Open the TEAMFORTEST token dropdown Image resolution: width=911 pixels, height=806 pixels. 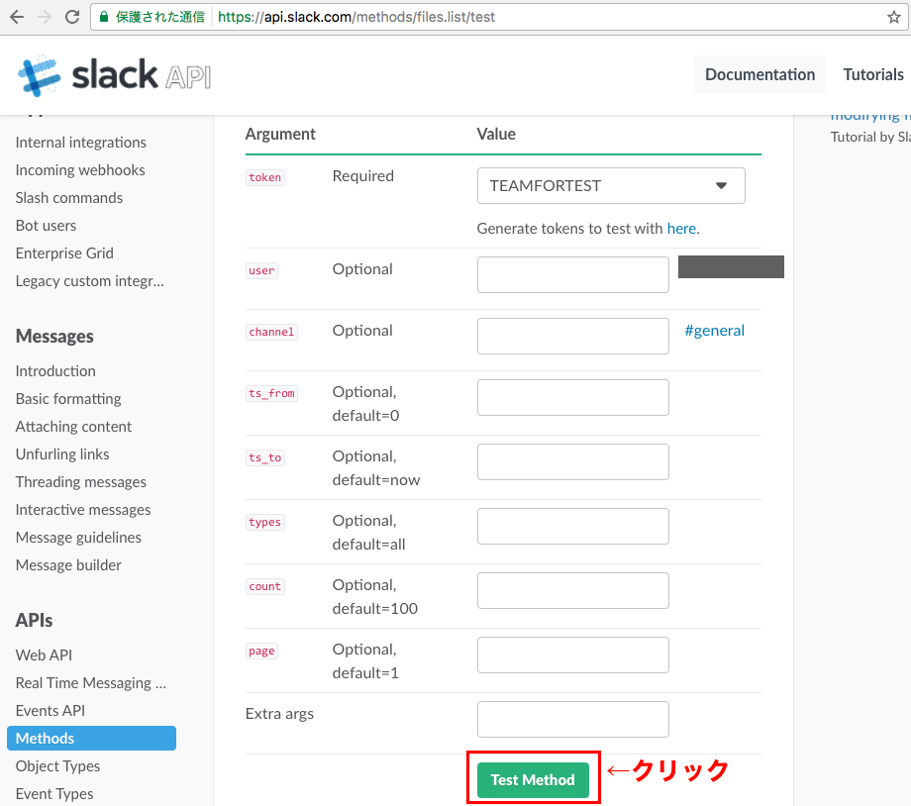click(611, 186)
